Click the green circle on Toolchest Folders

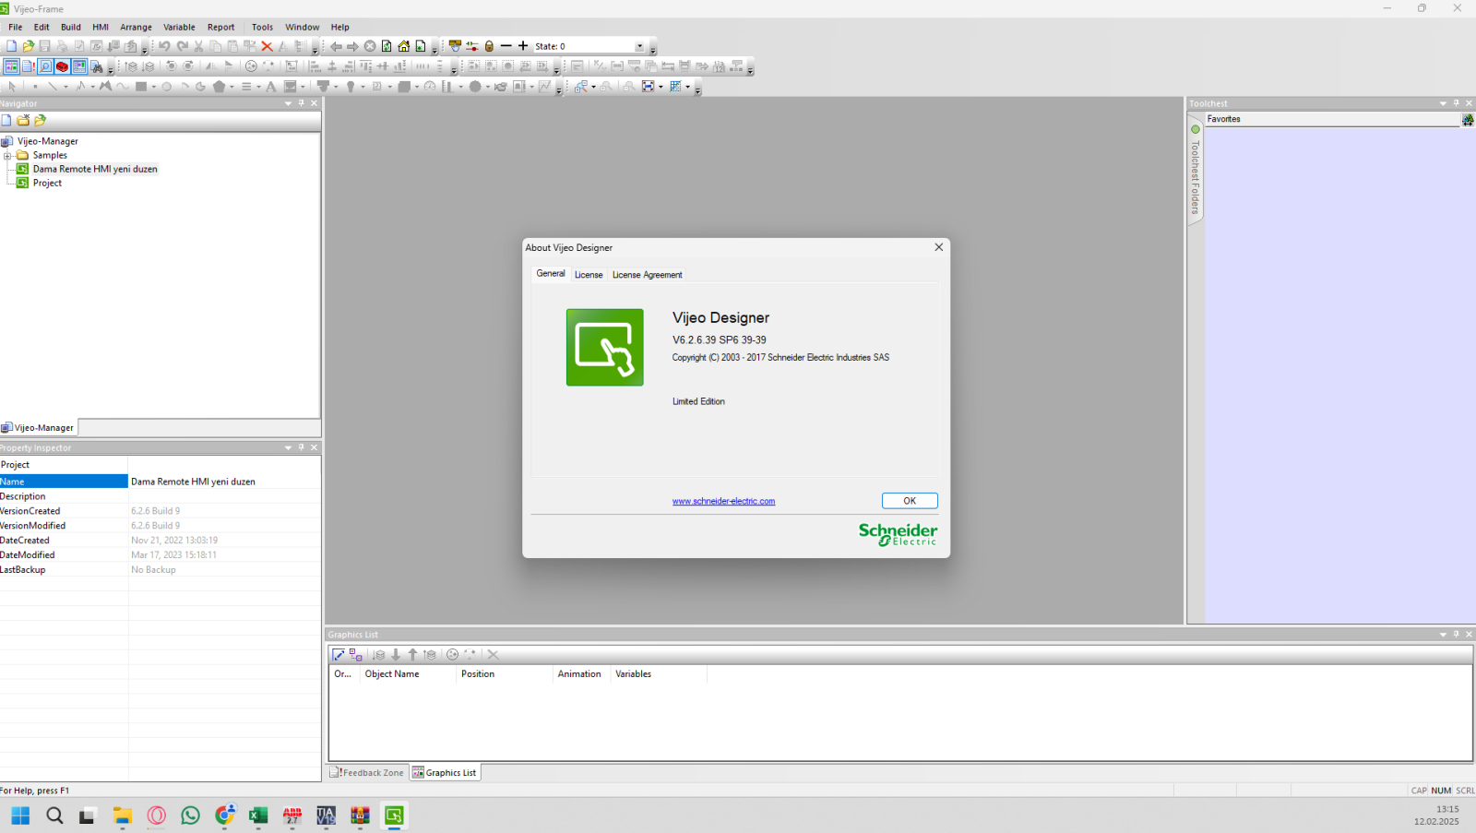point(1196,129)
